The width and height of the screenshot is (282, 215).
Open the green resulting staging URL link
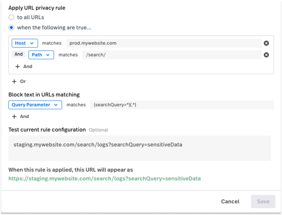point(105,179)
